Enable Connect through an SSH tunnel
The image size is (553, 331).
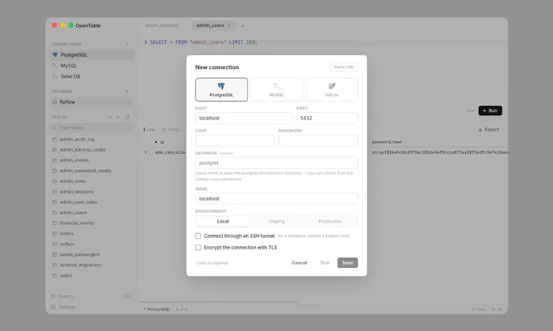(198, 236)
